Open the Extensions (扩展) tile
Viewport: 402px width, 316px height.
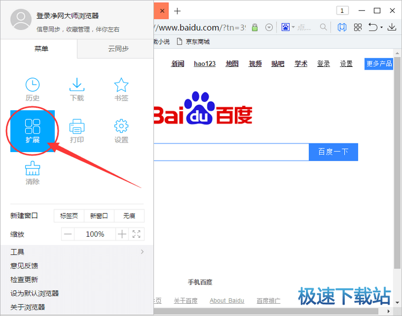tap(32, 131)
